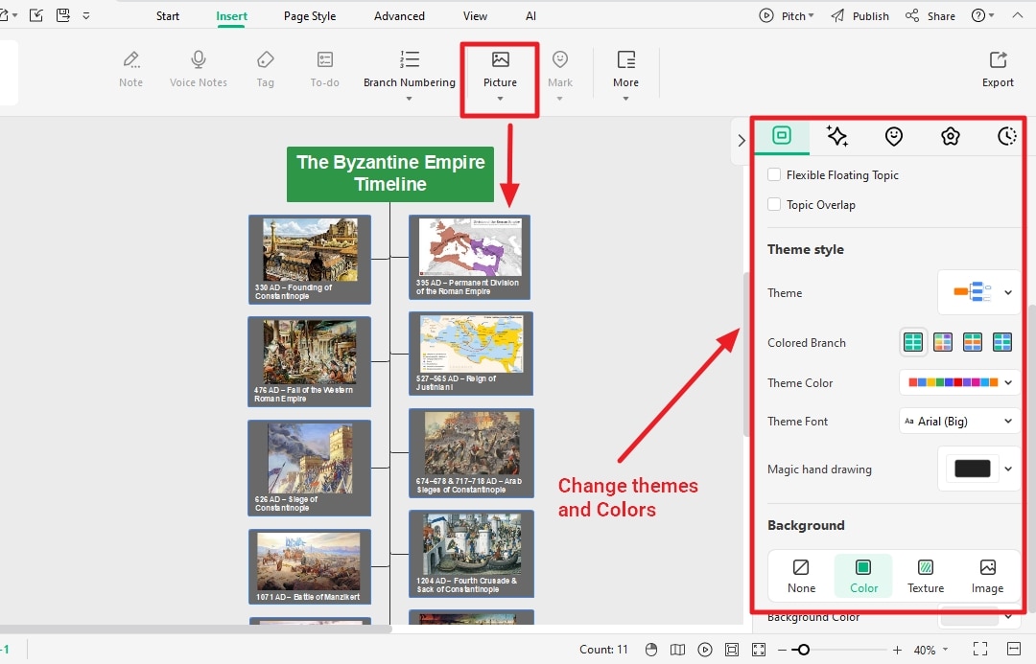
Task: Select the 330 AD Founding of Constantinople topic
Action: (309, 260)
